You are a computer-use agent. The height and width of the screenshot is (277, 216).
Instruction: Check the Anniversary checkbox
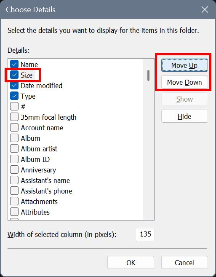coord(14,170)
